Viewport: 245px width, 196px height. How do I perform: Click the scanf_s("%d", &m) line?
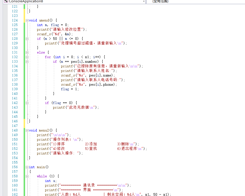point(55,34)
